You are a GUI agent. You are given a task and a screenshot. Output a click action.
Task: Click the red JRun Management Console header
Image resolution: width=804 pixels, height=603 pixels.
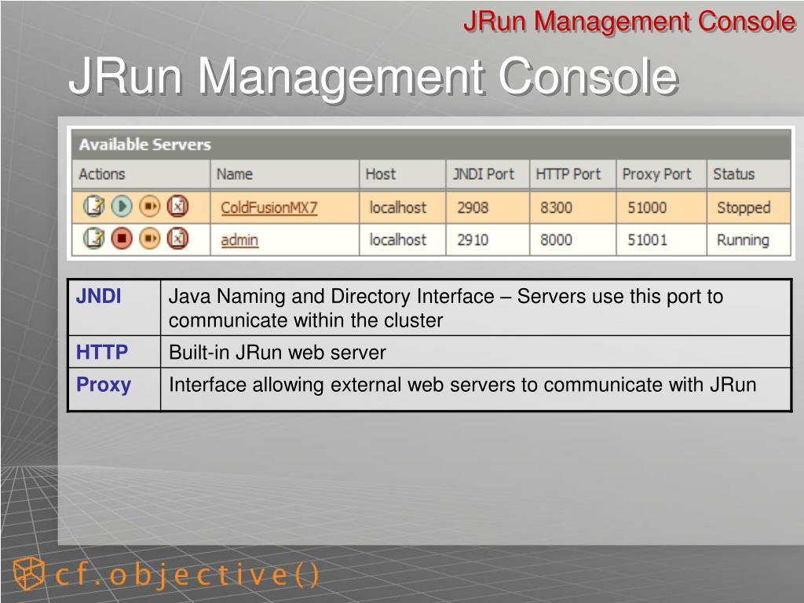(x=630, y=22)
